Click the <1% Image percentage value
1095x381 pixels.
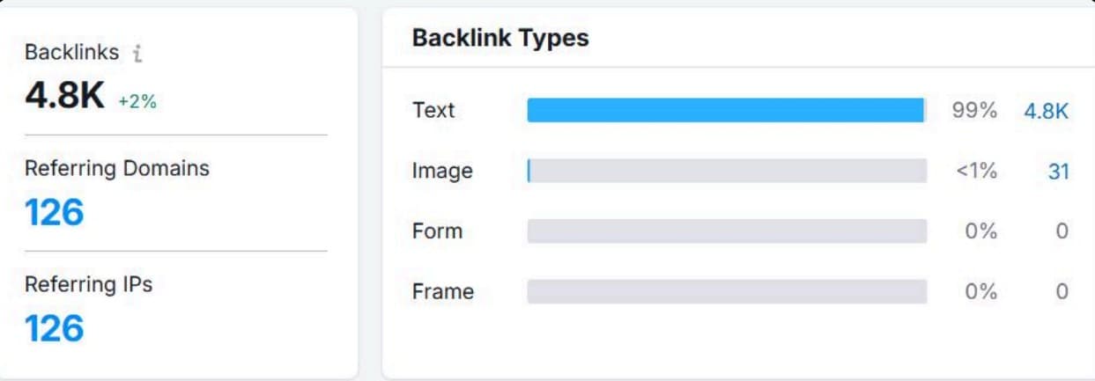pos(977,172)
